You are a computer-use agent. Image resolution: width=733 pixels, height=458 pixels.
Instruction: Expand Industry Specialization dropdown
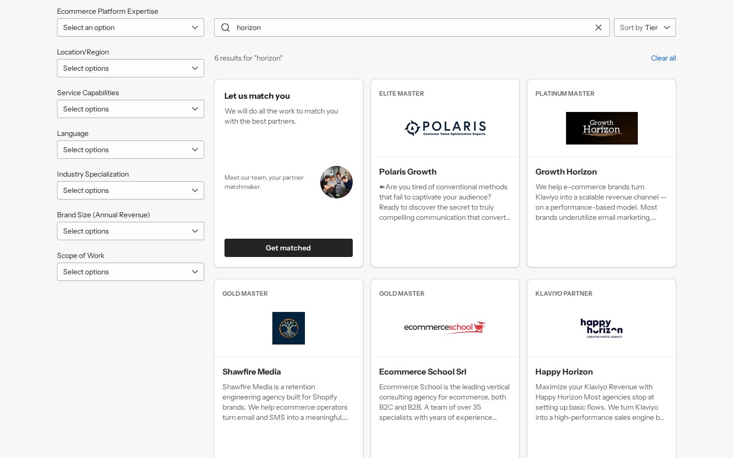point(130,190)
